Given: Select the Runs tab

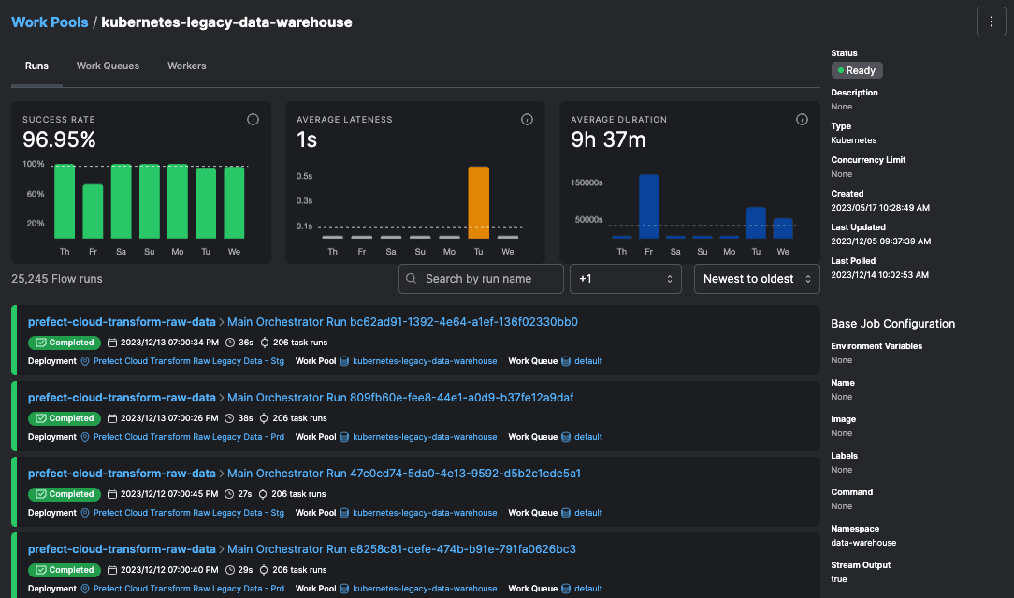Looking at the screenshot, I should coord(36,66).
